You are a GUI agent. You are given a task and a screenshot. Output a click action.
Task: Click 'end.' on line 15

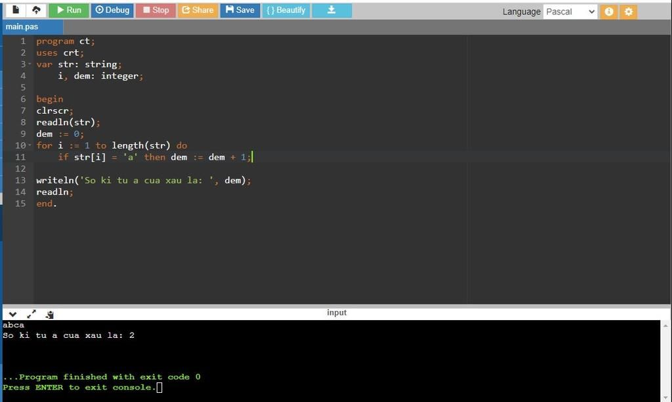click(x=47, y=204)
